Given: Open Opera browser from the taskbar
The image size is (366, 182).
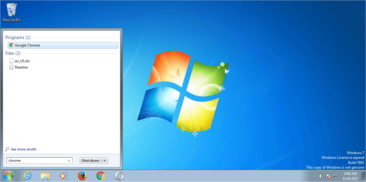Looking at the screenshot, I should 119,176.
